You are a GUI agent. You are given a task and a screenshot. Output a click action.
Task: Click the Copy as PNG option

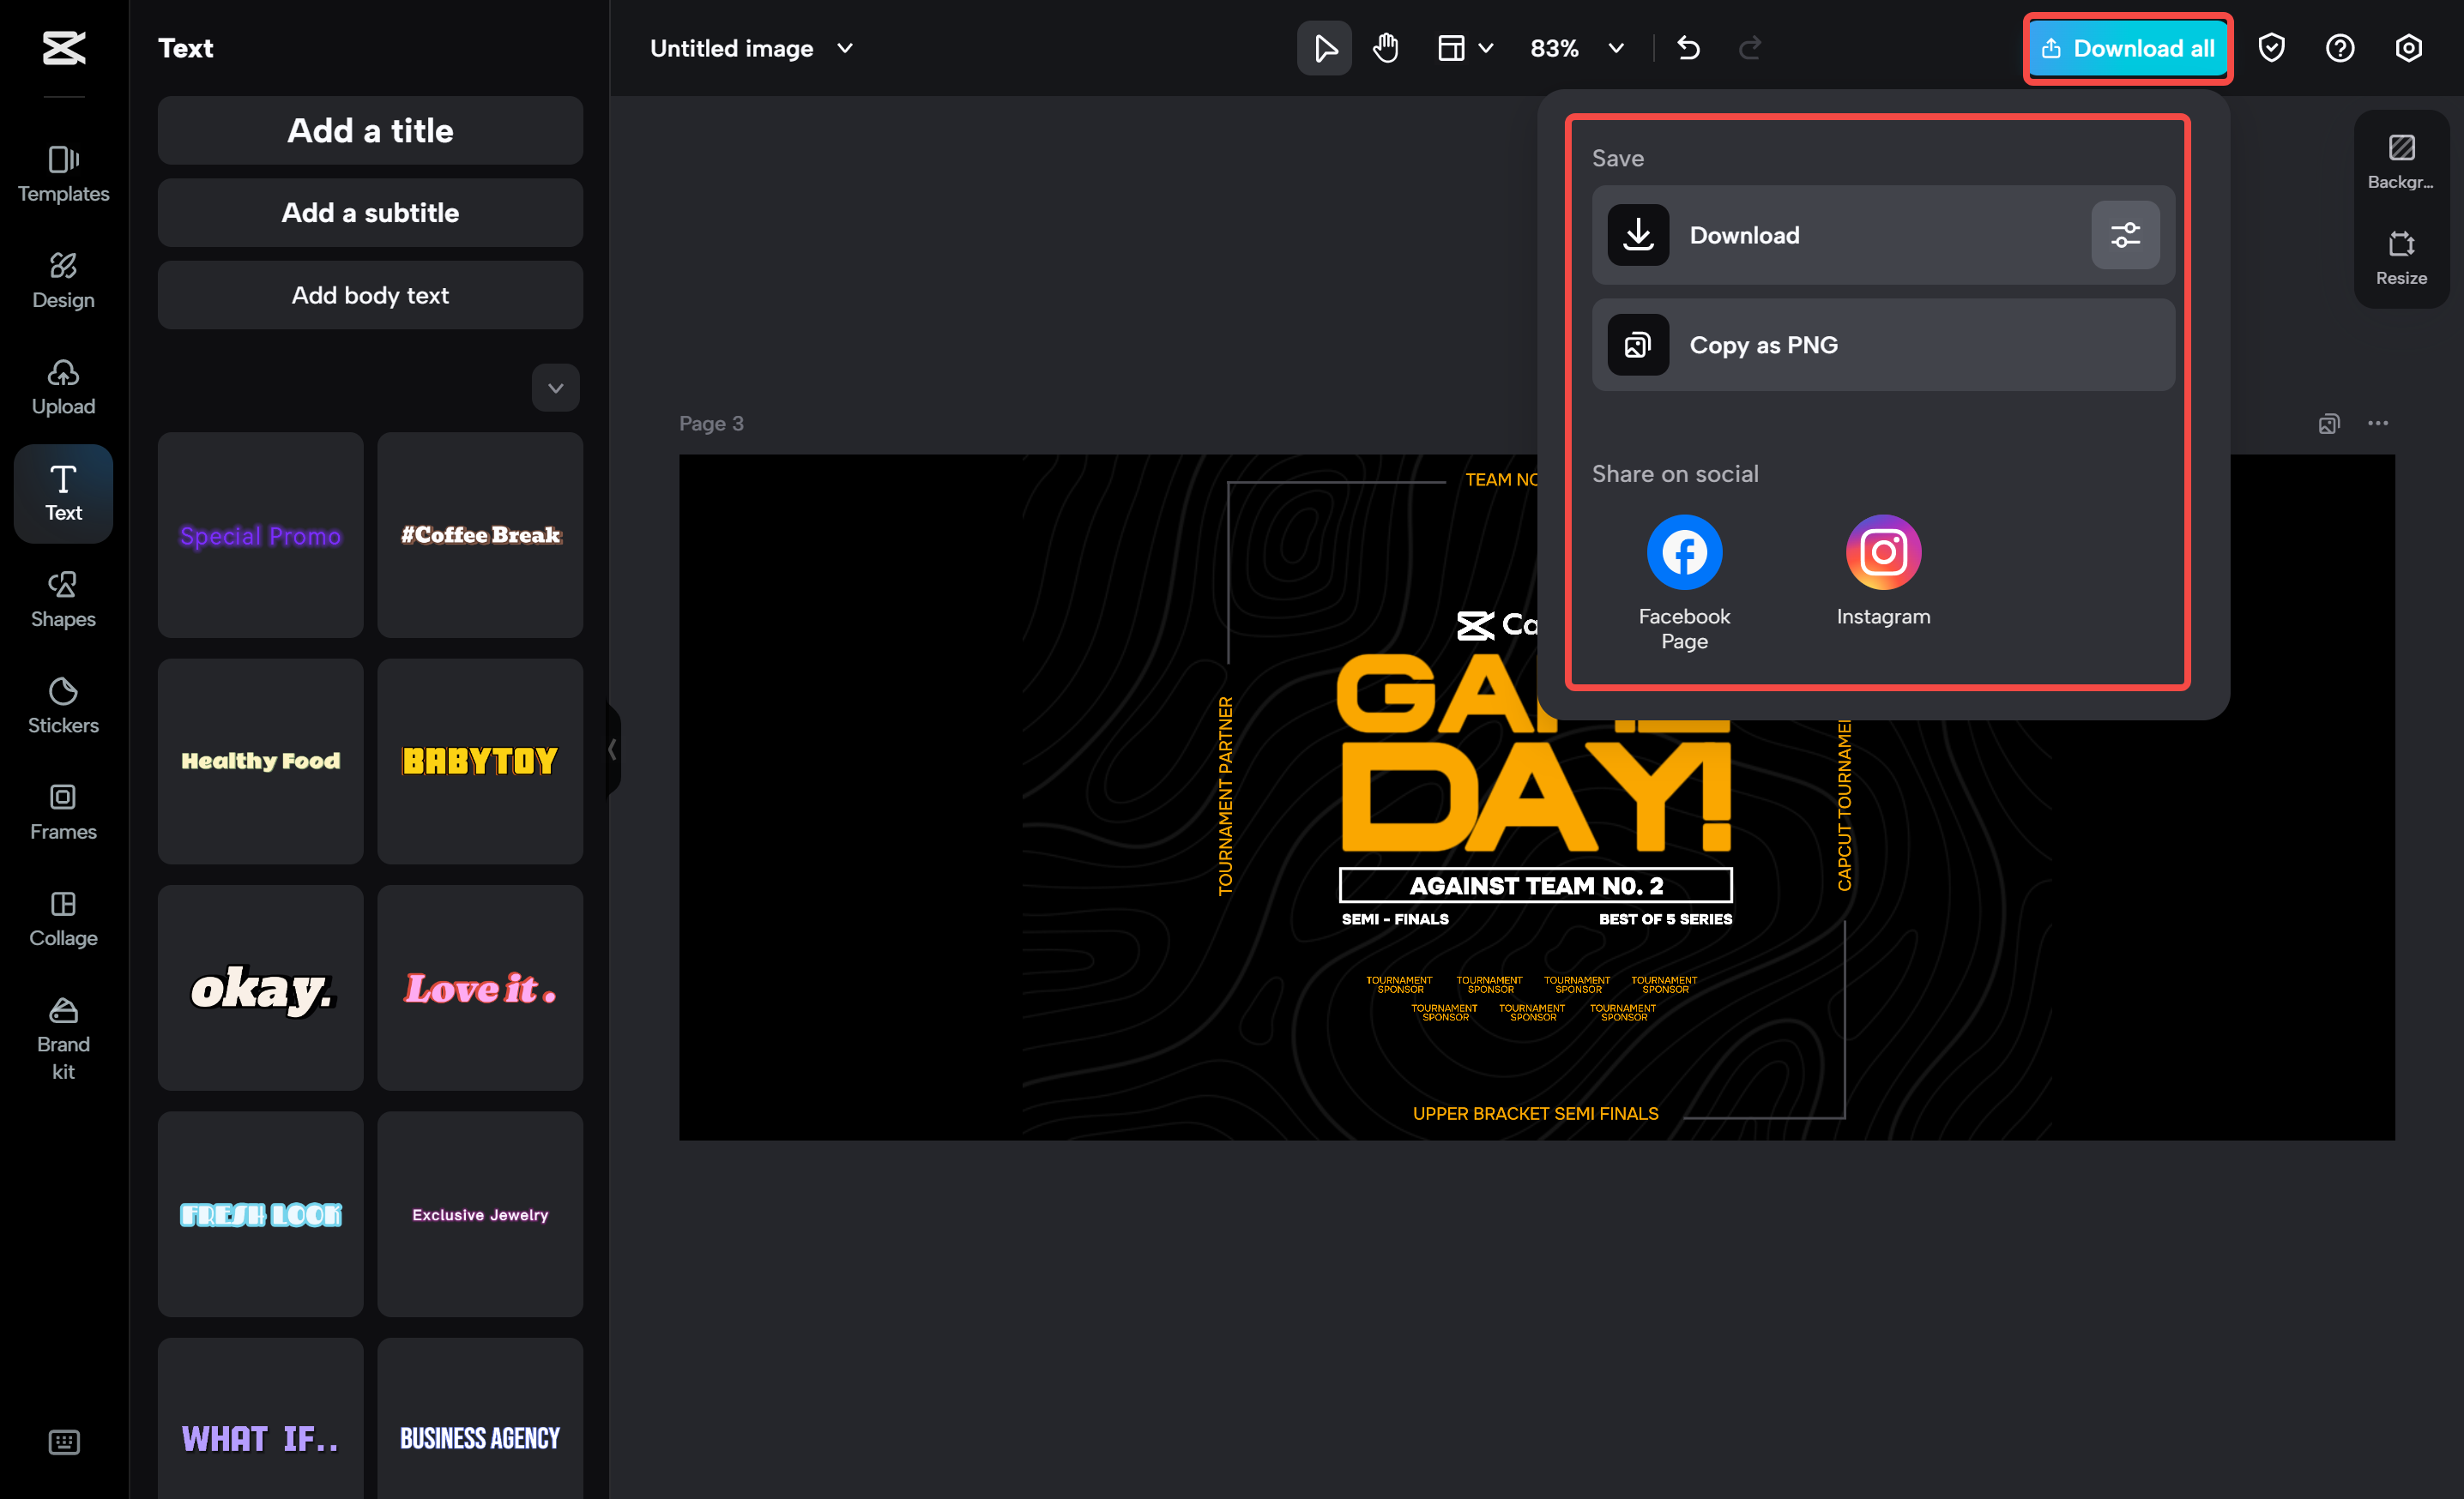[x=1881, y=345]
